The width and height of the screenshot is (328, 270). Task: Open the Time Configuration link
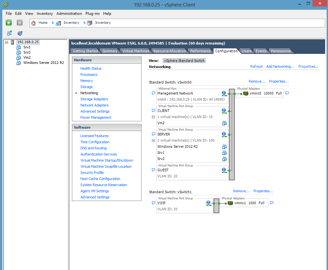[x=95, y=142]
